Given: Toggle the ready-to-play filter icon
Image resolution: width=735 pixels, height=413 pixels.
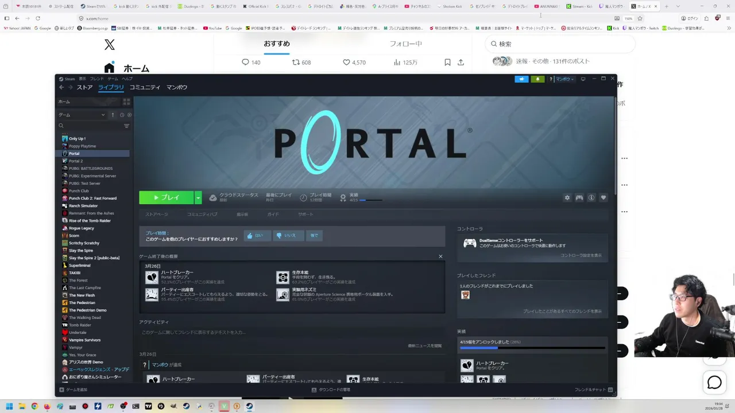Looking at the screenshot, I should click(129, 115).
